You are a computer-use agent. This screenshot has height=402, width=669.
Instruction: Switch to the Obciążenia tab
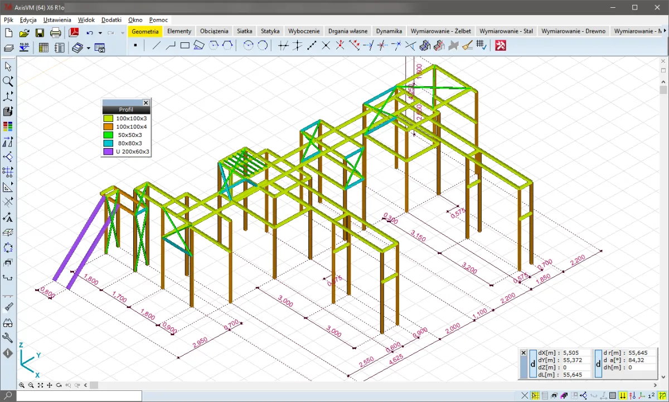click(214, 31)
